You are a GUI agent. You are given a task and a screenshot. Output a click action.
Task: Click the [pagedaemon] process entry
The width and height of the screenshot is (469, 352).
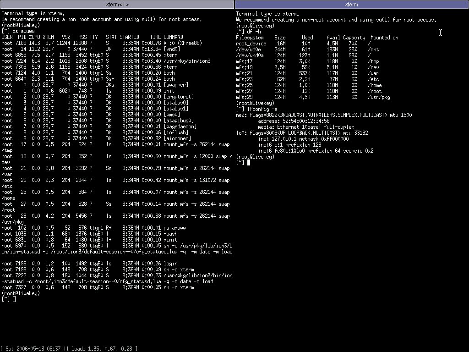click(x=179, y=126)
